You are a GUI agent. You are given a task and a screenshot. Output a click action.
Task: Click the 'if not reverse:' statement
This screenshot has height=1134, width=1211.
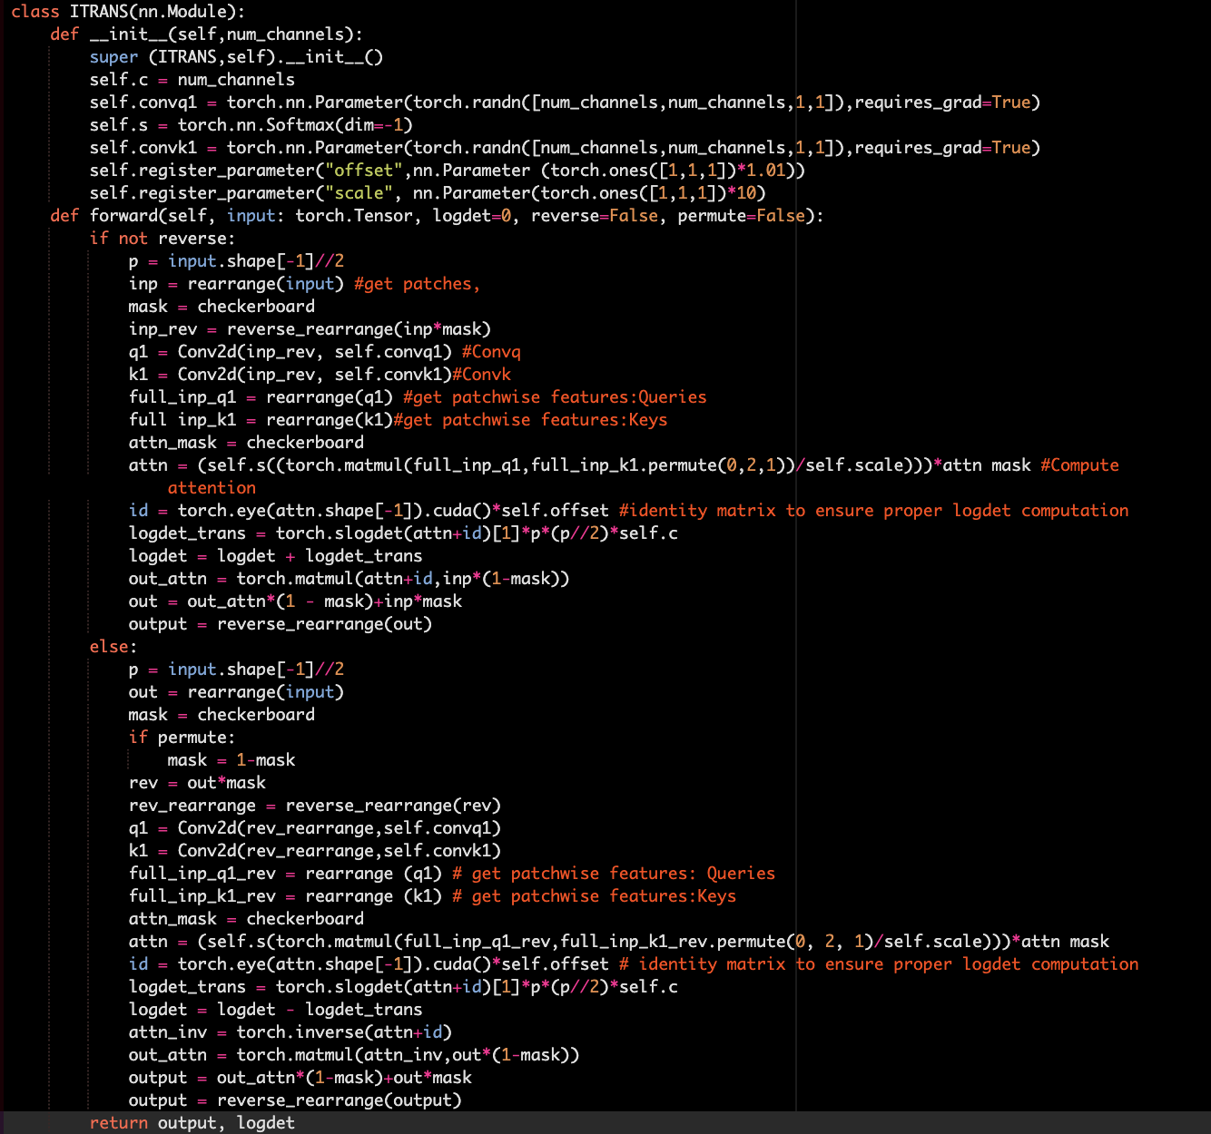[x=162, y=239]
